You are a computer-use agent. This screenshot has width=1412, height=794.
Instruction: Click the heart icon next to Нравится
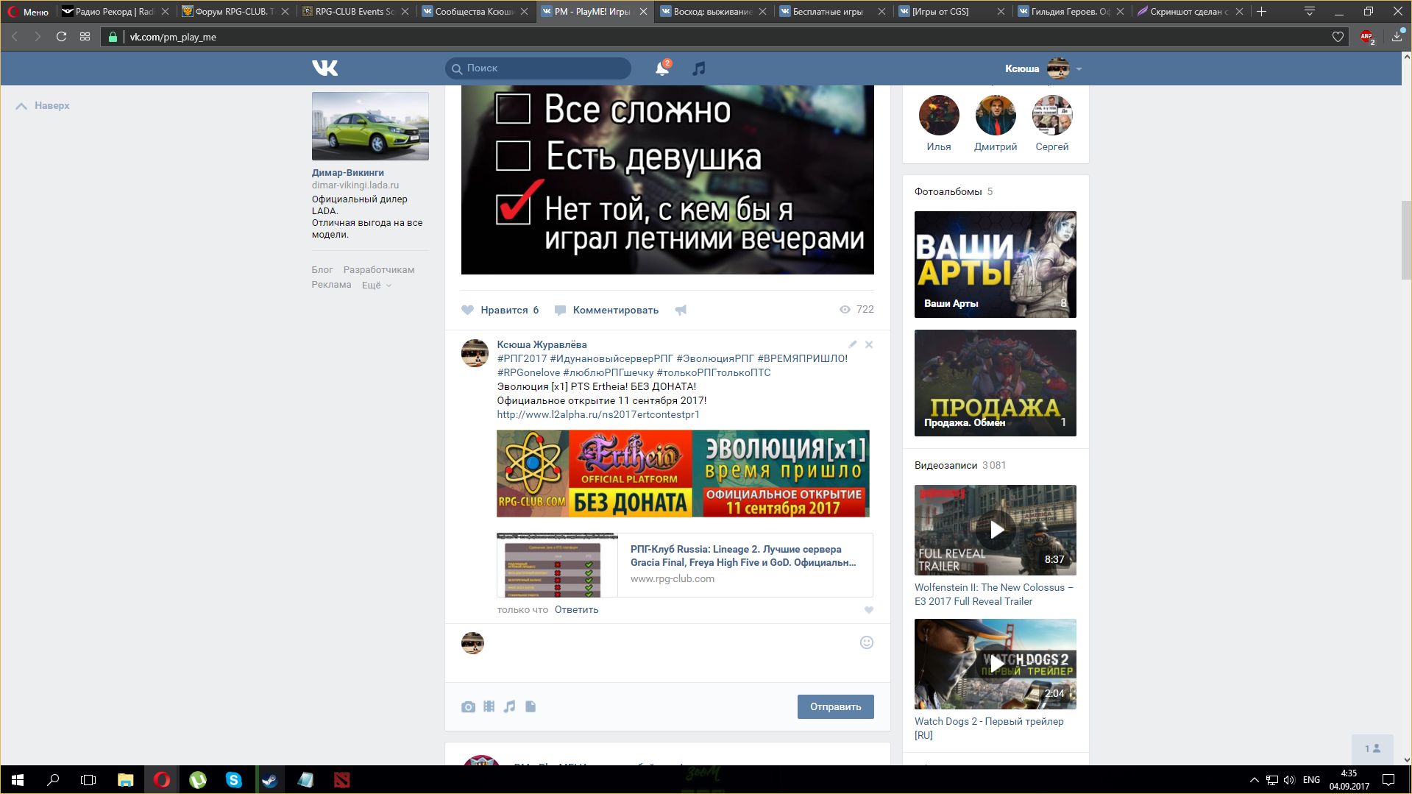467,310
